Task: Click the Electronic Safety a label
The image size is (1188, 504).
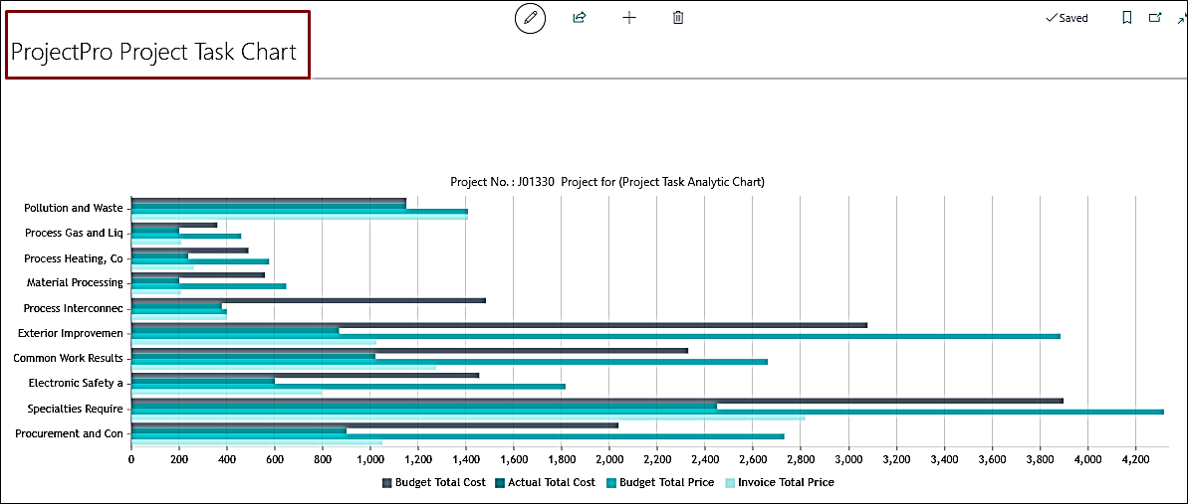Action: 76,383
